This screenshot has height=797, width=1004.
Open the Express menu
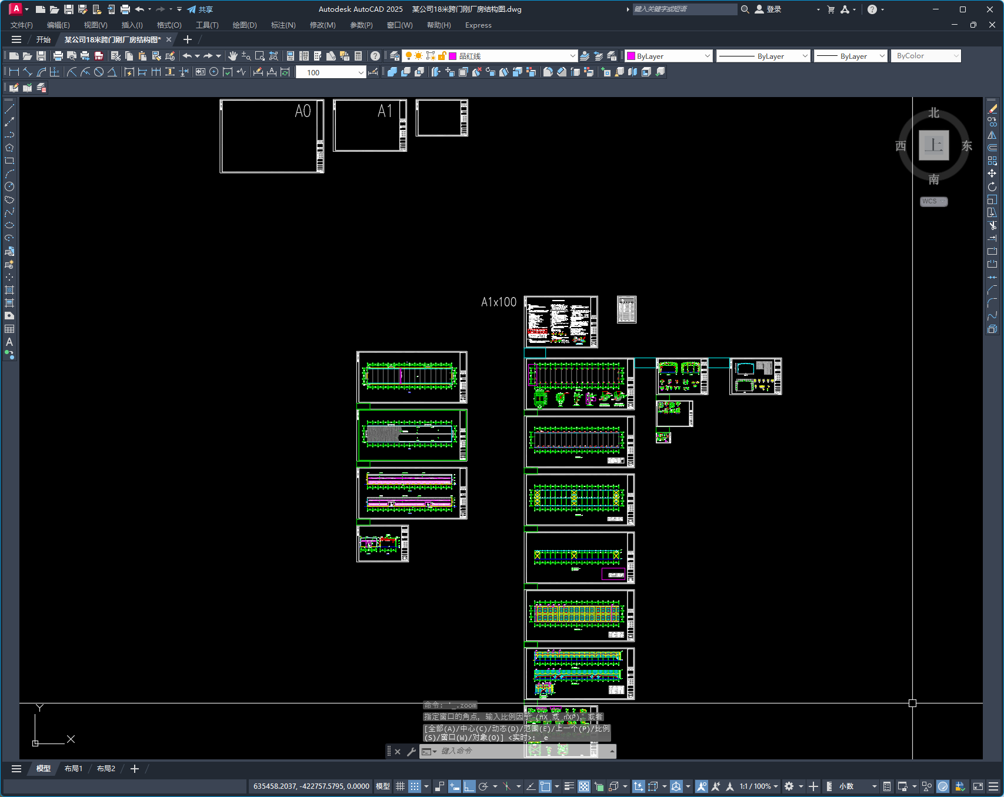pyautogui.click(x=478, y=25)
